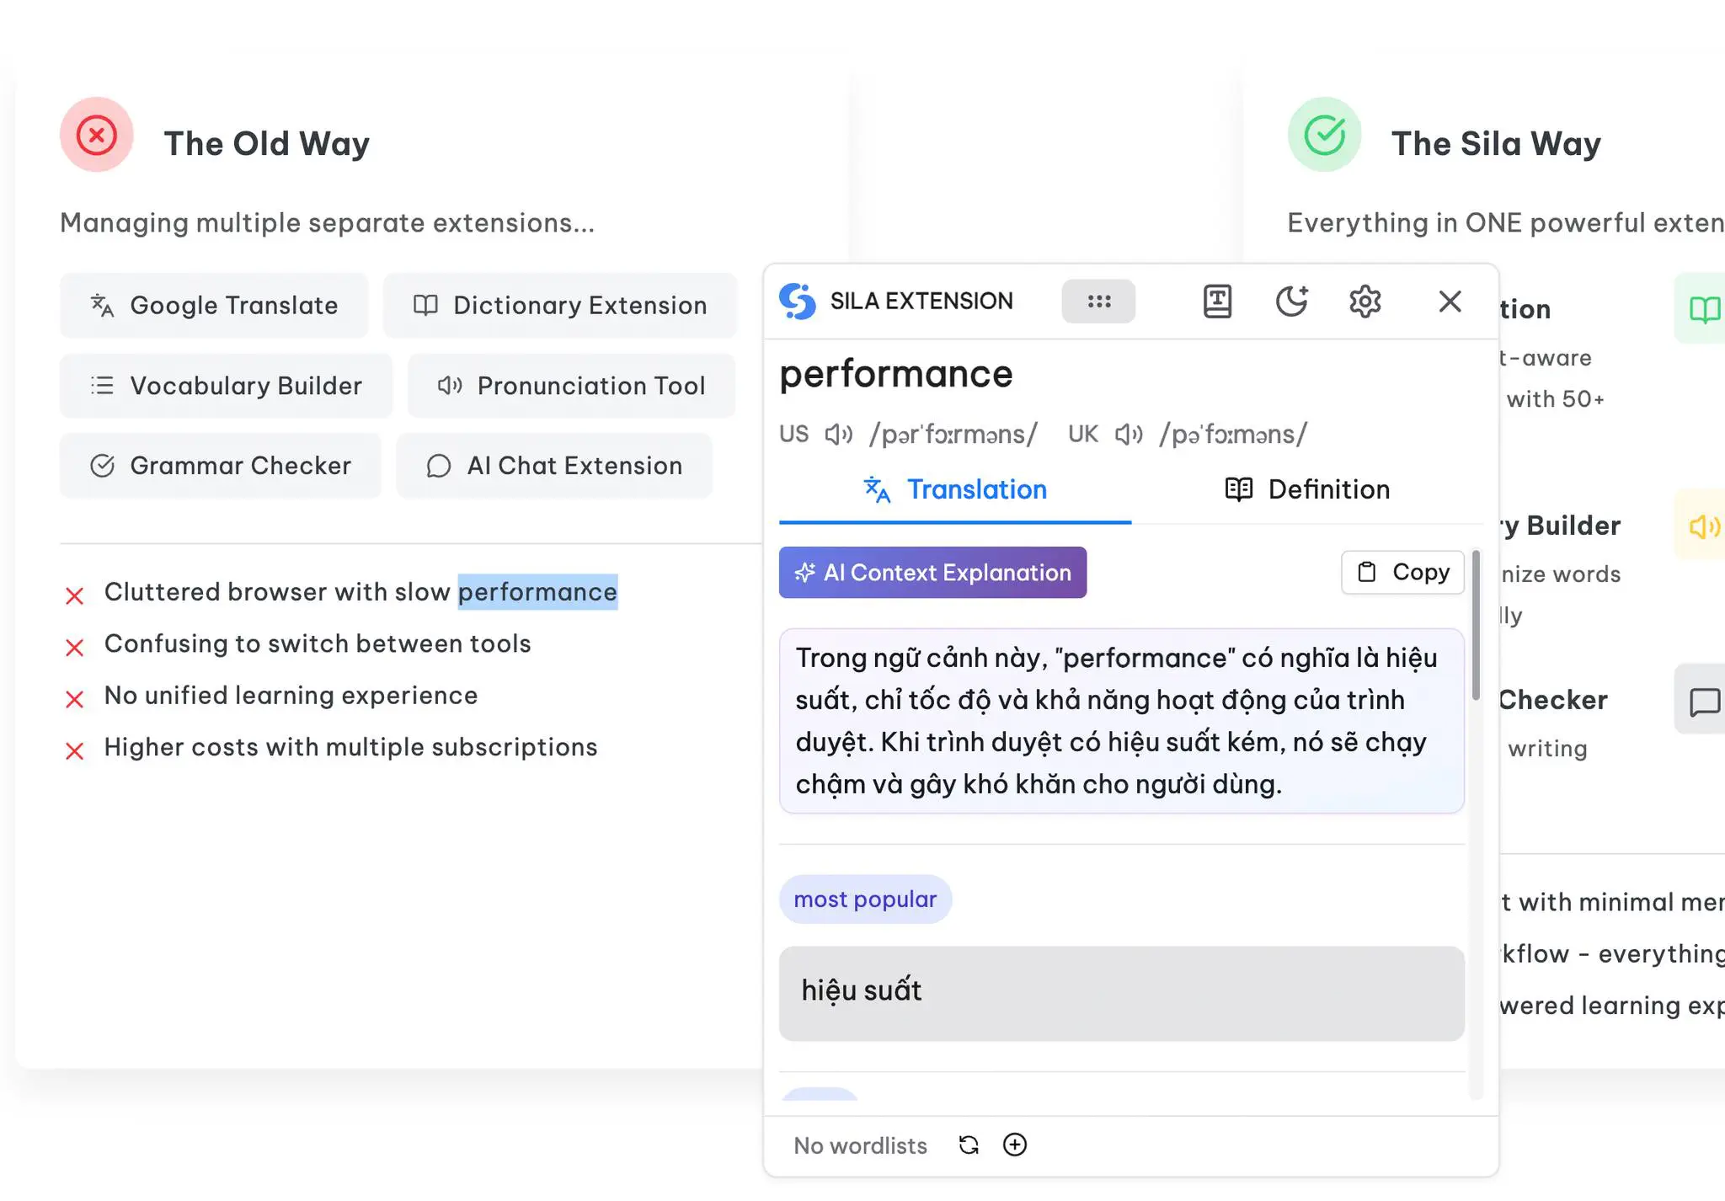Add a new wordlist with the plus icon
This screenshot has width=1725, height=1201.
[x=1015, y=1145]
